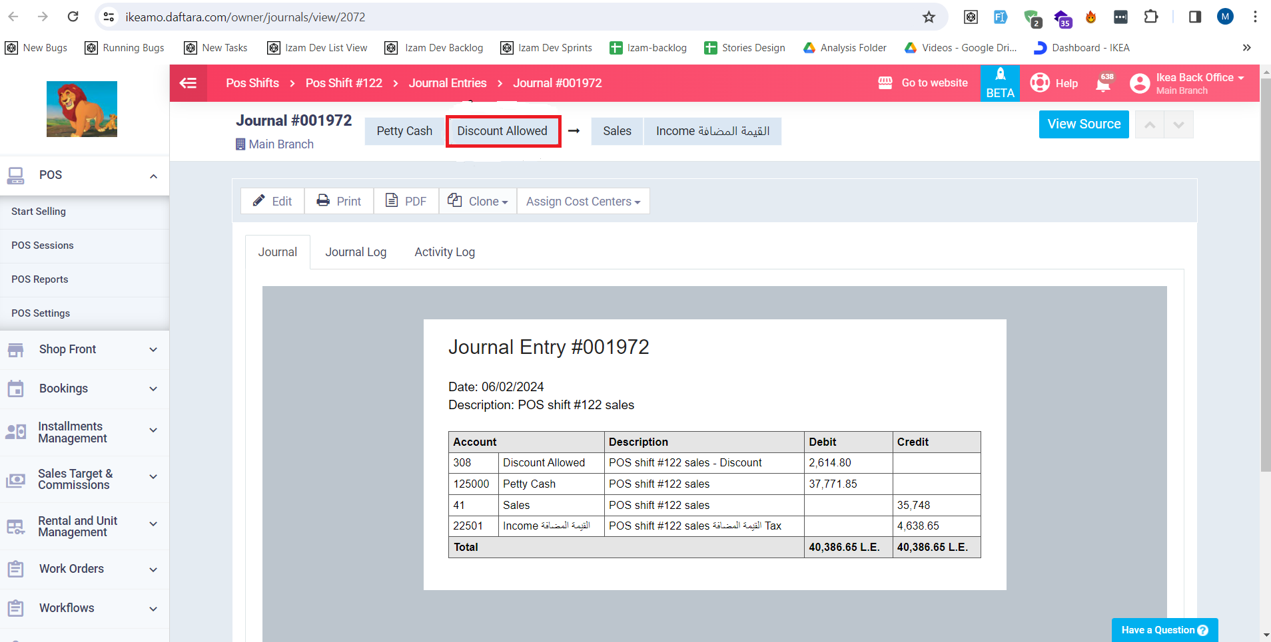This screenshot has height=642, width=1271.
Task: Open the Pos Shift #122 breadcrumb link
Action: 344,83
